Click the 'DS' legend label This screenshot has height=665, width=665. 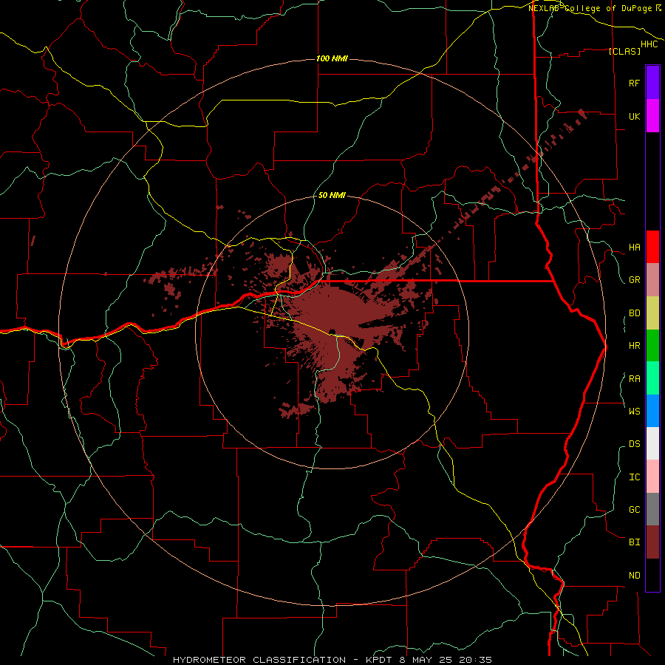point(634,444)
